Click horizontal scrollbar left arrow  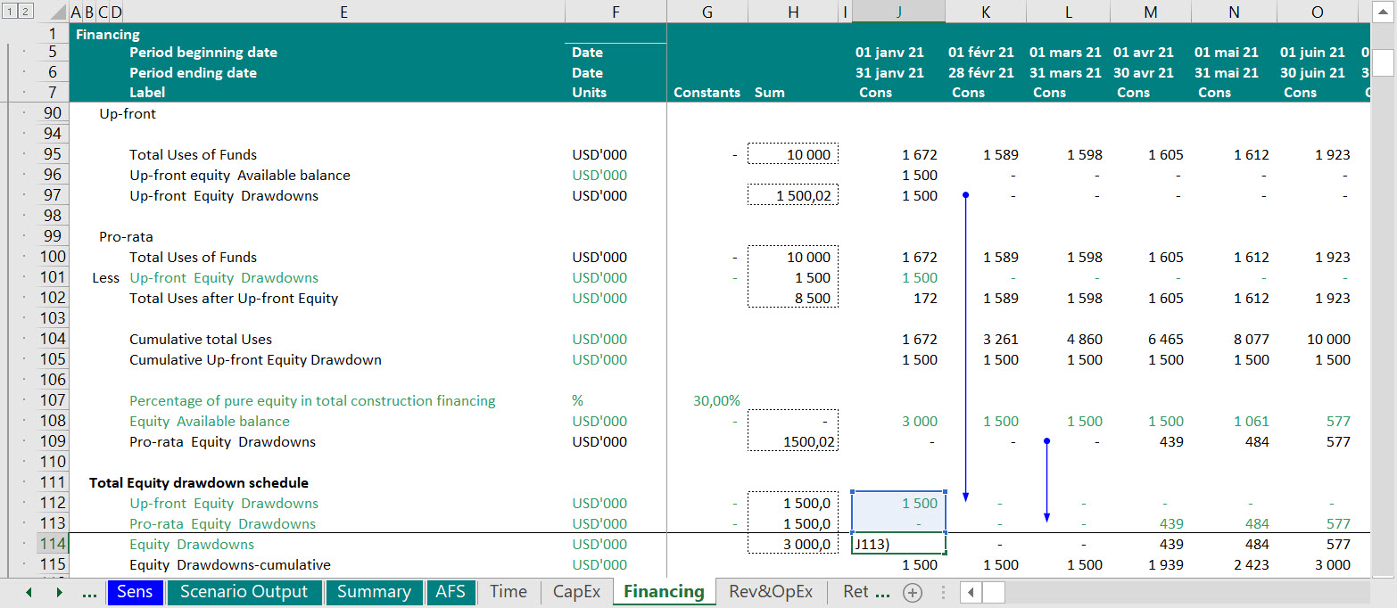tap(971, 592)
